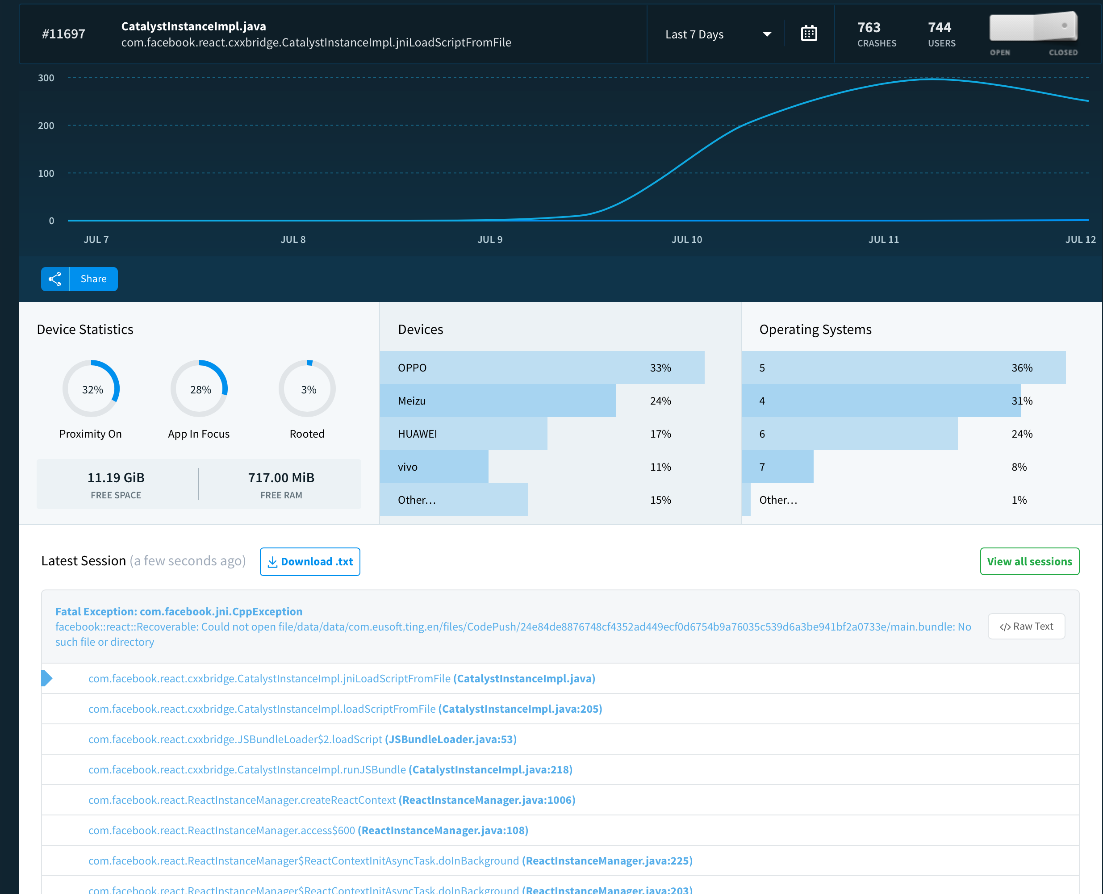Click View all sessions button

(1029, 561)
